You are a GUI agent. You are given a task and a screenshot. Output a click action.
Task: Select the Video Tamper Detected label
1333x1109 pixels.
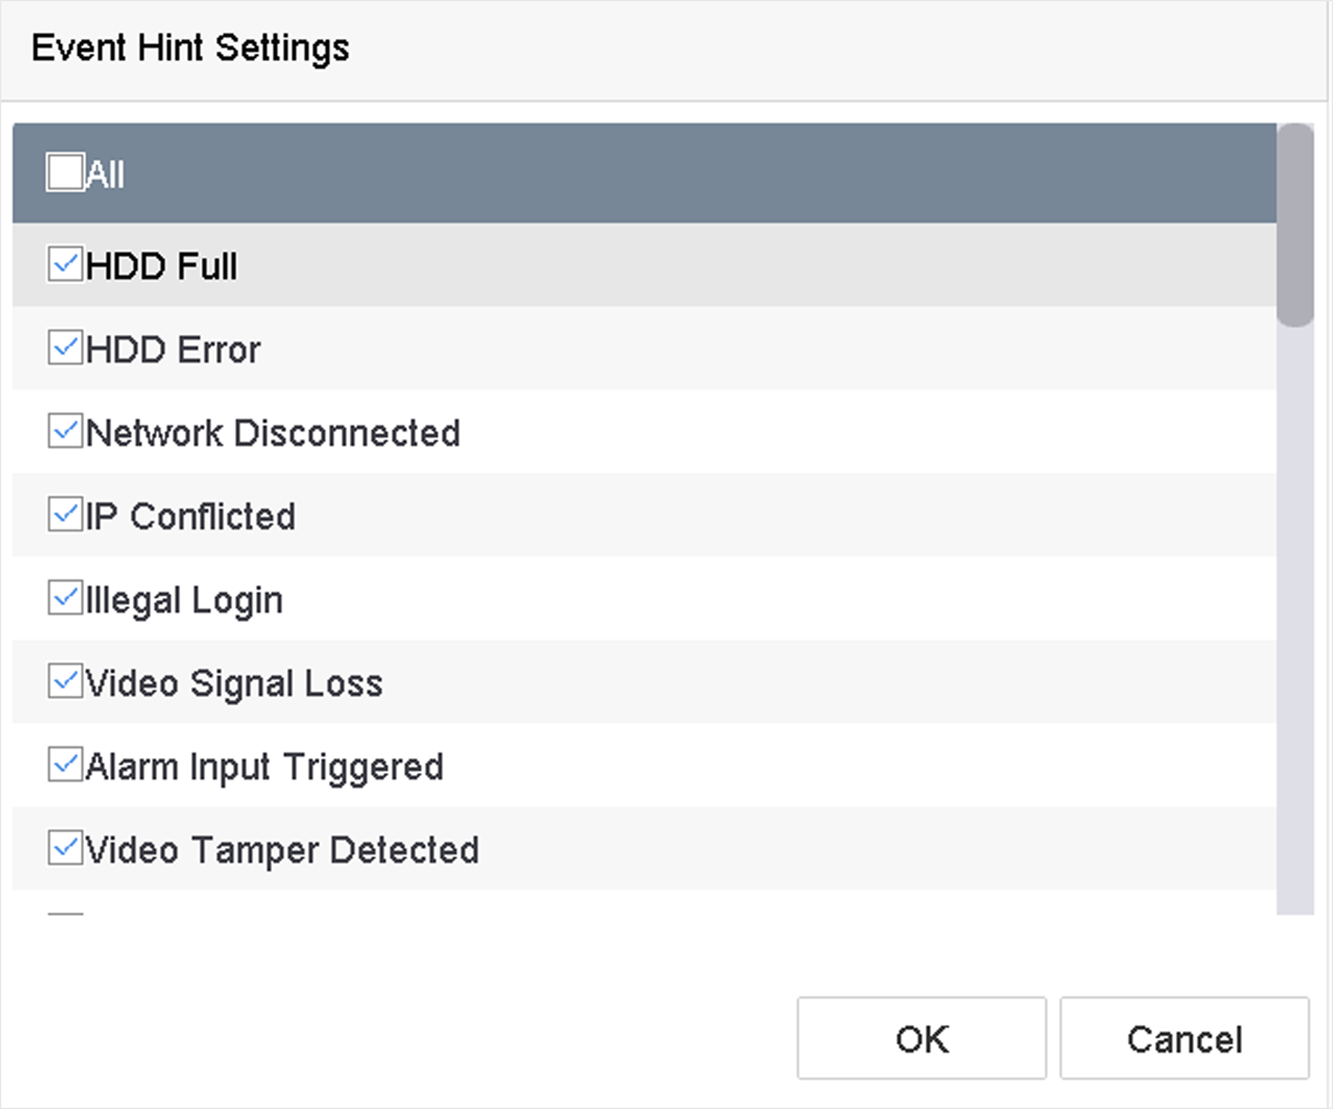click(x=282, y=850)
